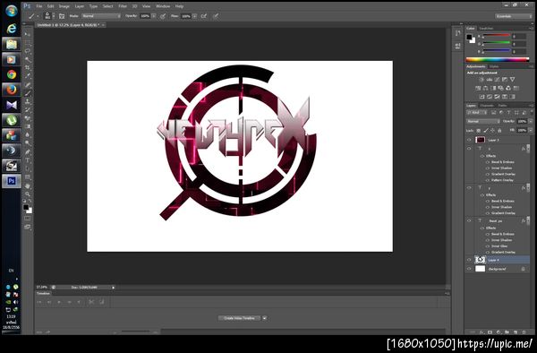Image resolution: width=537 pixels, height=353 pixels.
Task: Open the collapsed History panel icon
Action: click(458, 33)
